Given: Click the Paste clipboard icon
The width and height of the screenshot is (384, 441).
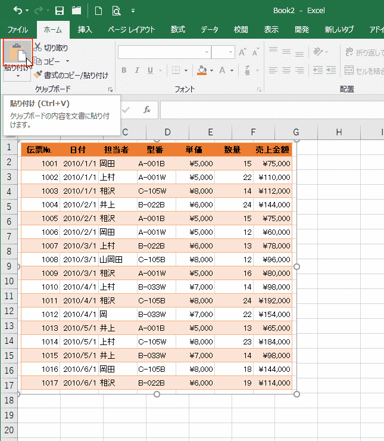Looking at the screenshot, I should pyautogui.click(x=17, y=52).
